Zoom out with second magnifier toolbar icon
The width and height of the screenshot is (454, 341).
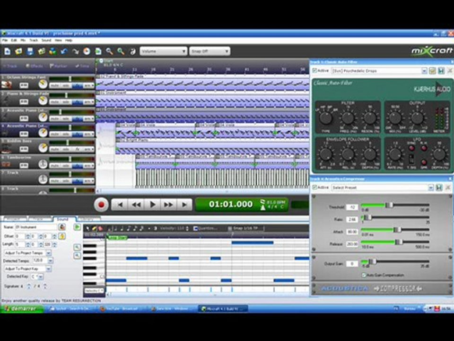121,52
